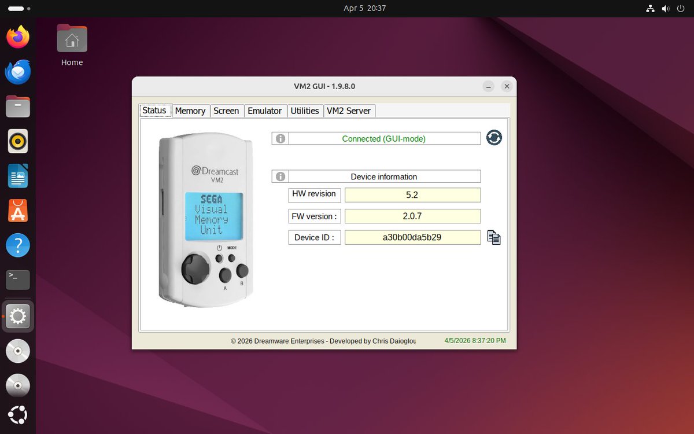
Task: Minimize the VM2 GUI window
Action: [489, 86]
